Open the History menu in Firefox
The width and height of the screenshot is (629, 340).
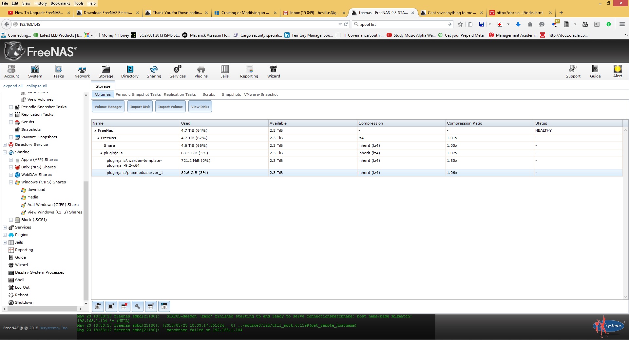41,3
